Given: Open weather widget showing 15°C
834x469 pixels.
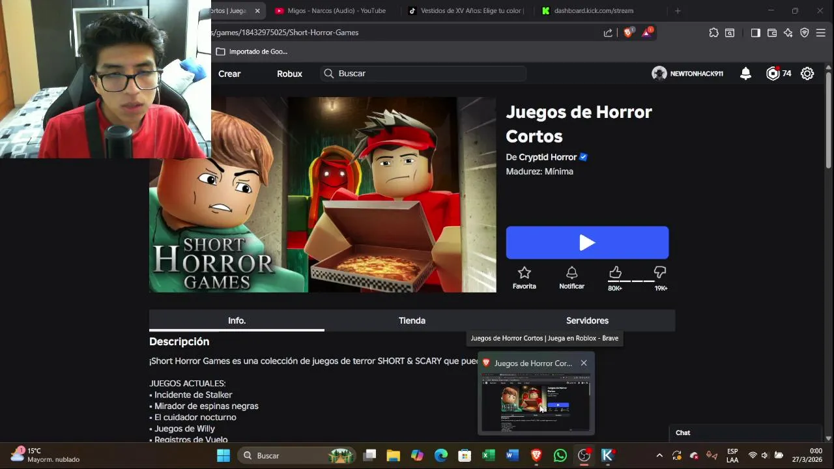Looking at the screenshot, I should point(46,455).
